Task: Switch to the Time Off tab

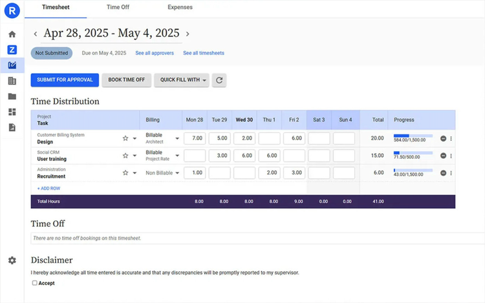Action: (x=117, y=8)
